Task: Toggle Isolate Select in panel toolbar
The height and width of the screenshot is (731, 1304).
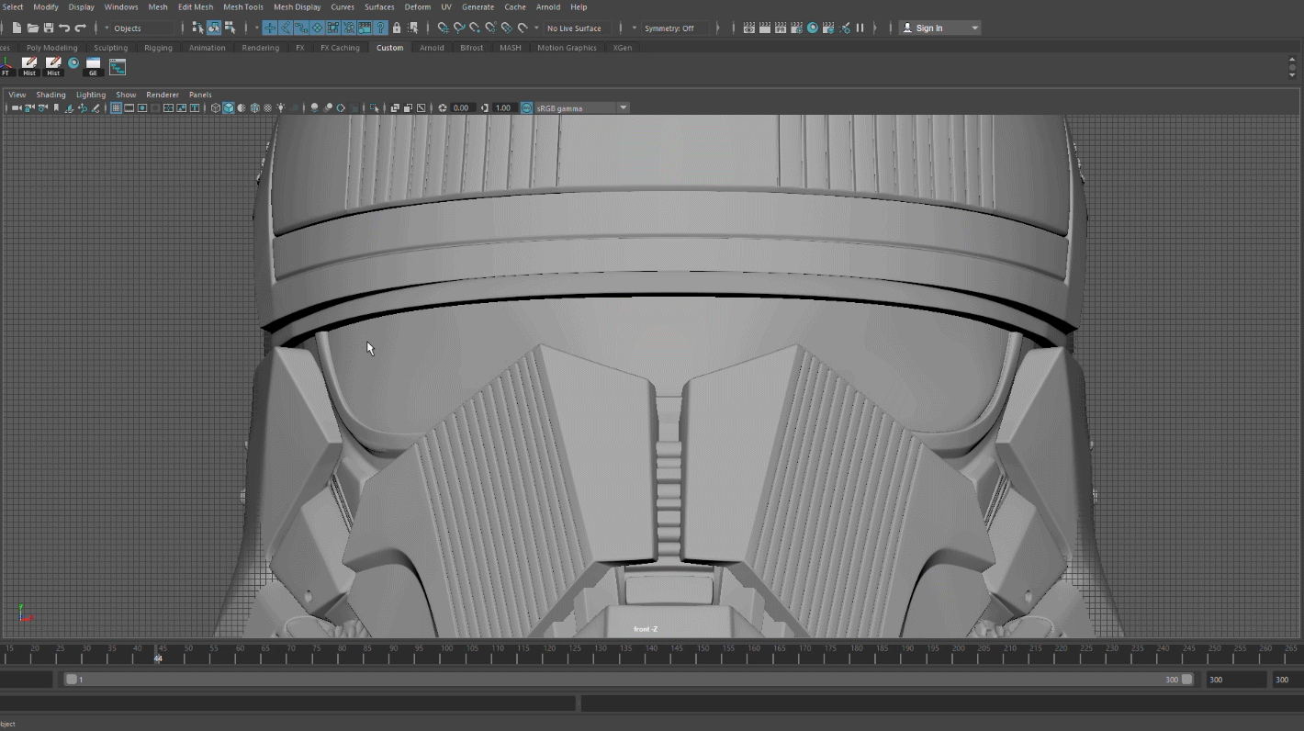Action: 374,107
